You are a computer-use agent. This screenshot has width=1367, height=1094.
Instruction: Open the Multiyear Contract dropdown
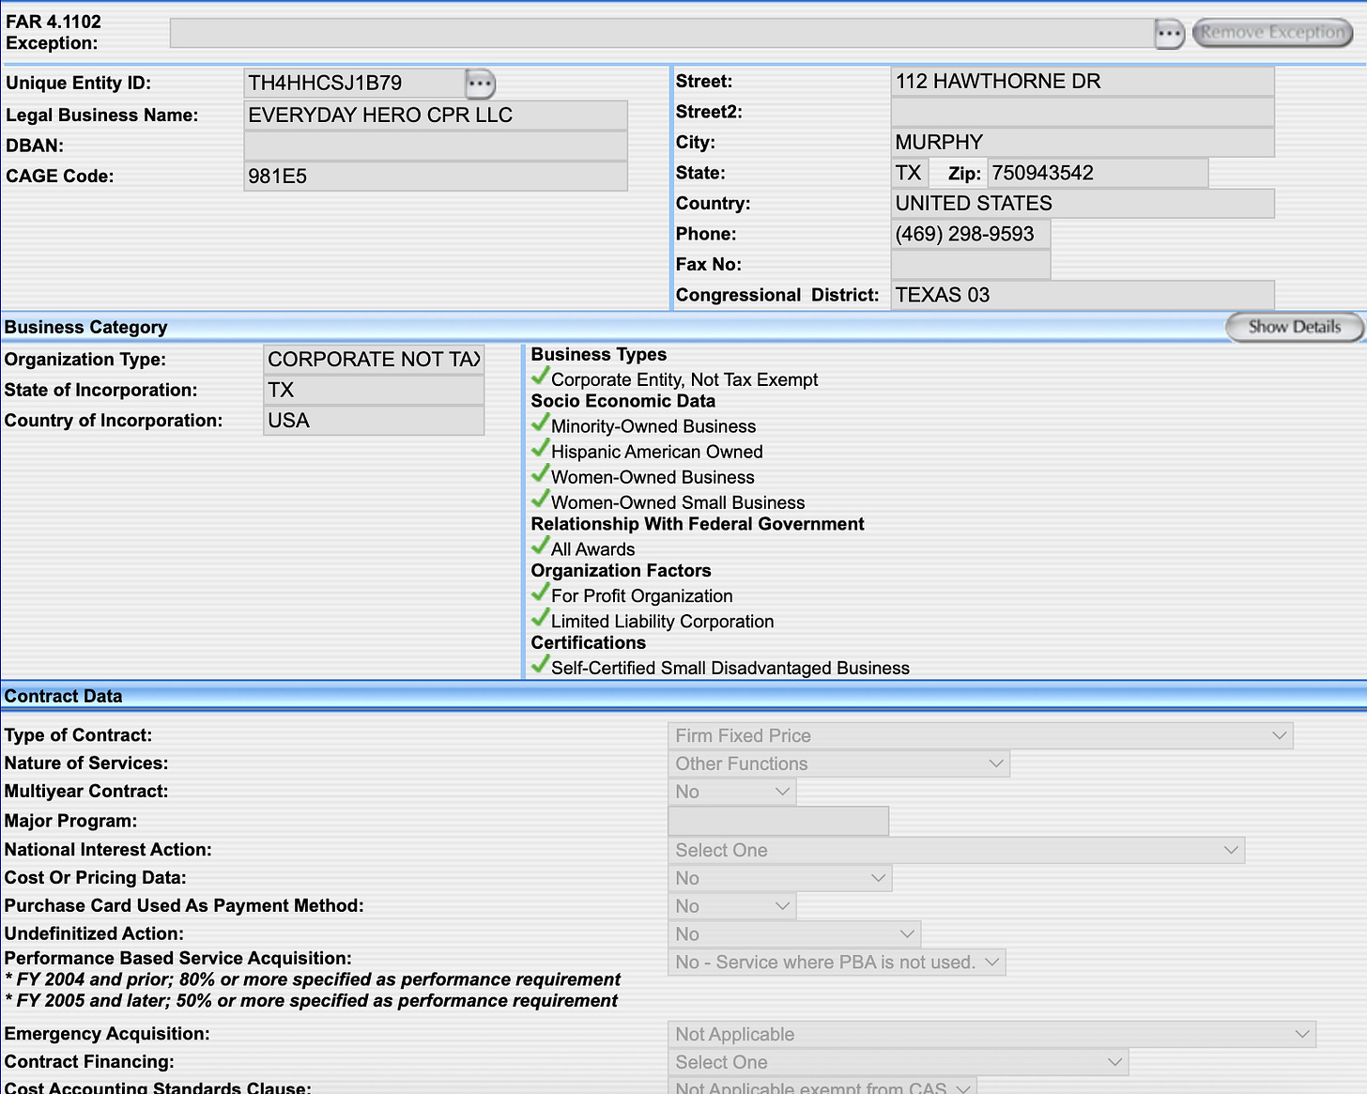(732, 792)
